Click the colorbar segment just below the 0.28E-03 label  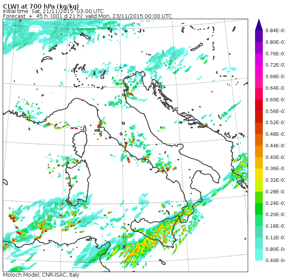[x=259, y=197]
